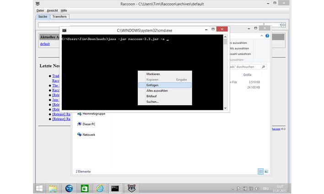The image size is (324, 194).
Task: Select Dieser PC in Explorer navigation pane
Action: coord(86,124)
